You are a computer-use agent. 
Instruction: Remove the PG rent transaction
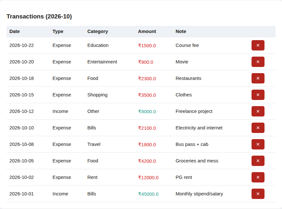pos(258,177)
